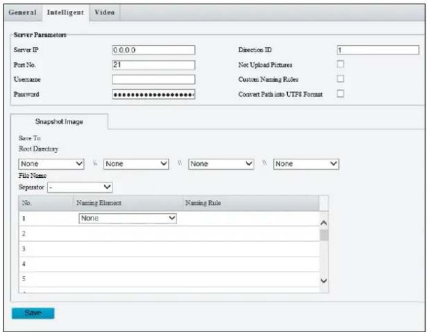Tick the Custom Naming Rules checkbox
The height and width of the screenshot is (332, 427).
341,79
